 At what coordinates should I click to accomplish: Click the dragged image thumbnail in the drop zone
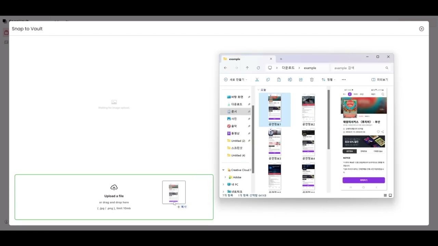[174, 192]
